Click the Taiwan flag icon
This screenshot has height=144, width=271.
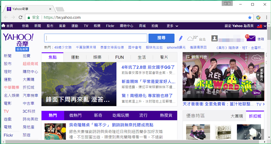(x=259, y=26)
